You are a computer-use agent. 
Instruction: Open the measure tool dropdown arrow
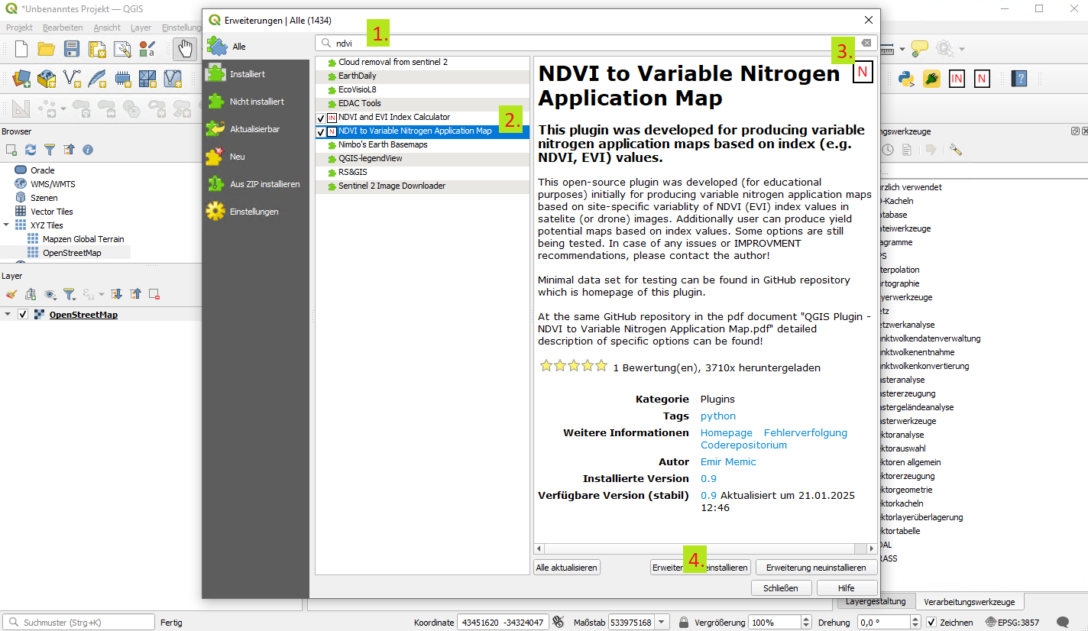[x=902, y=49]
